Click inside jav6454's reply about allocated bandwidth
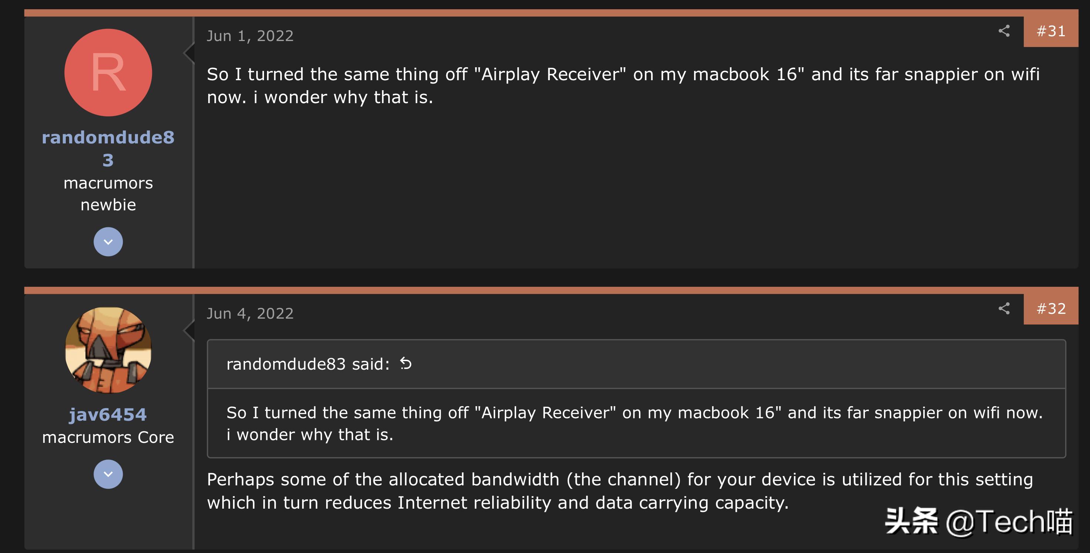Viewport: 1090px width, 553px height. [x=613, y=491]
